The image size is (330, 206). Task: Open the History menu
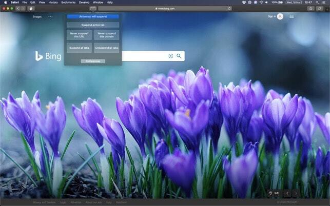53,3
